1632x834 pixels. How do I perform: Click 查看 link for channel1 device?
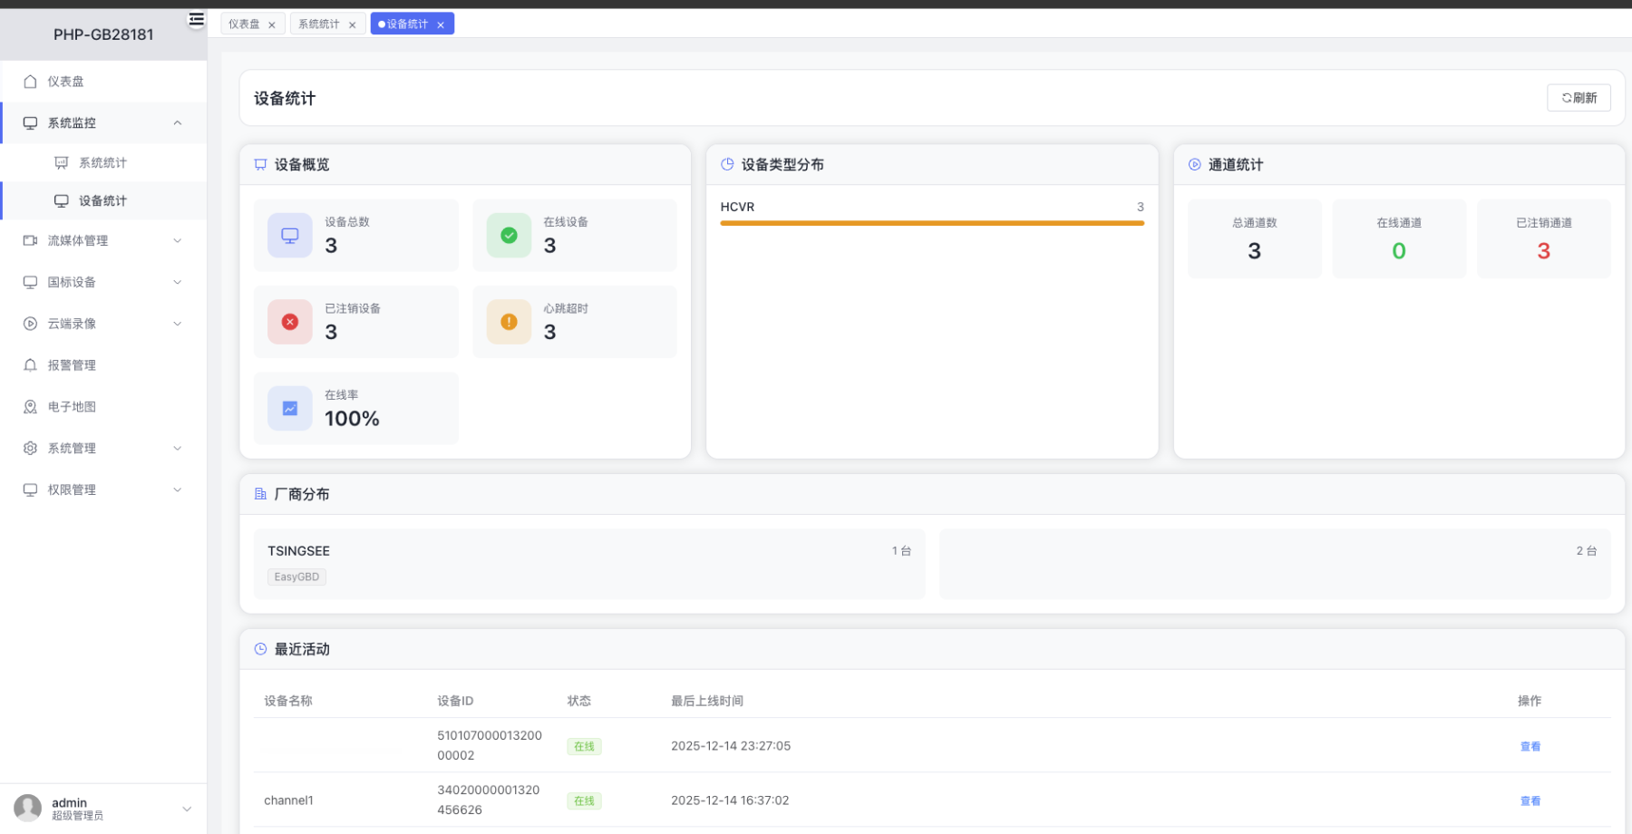(1530, 800)
